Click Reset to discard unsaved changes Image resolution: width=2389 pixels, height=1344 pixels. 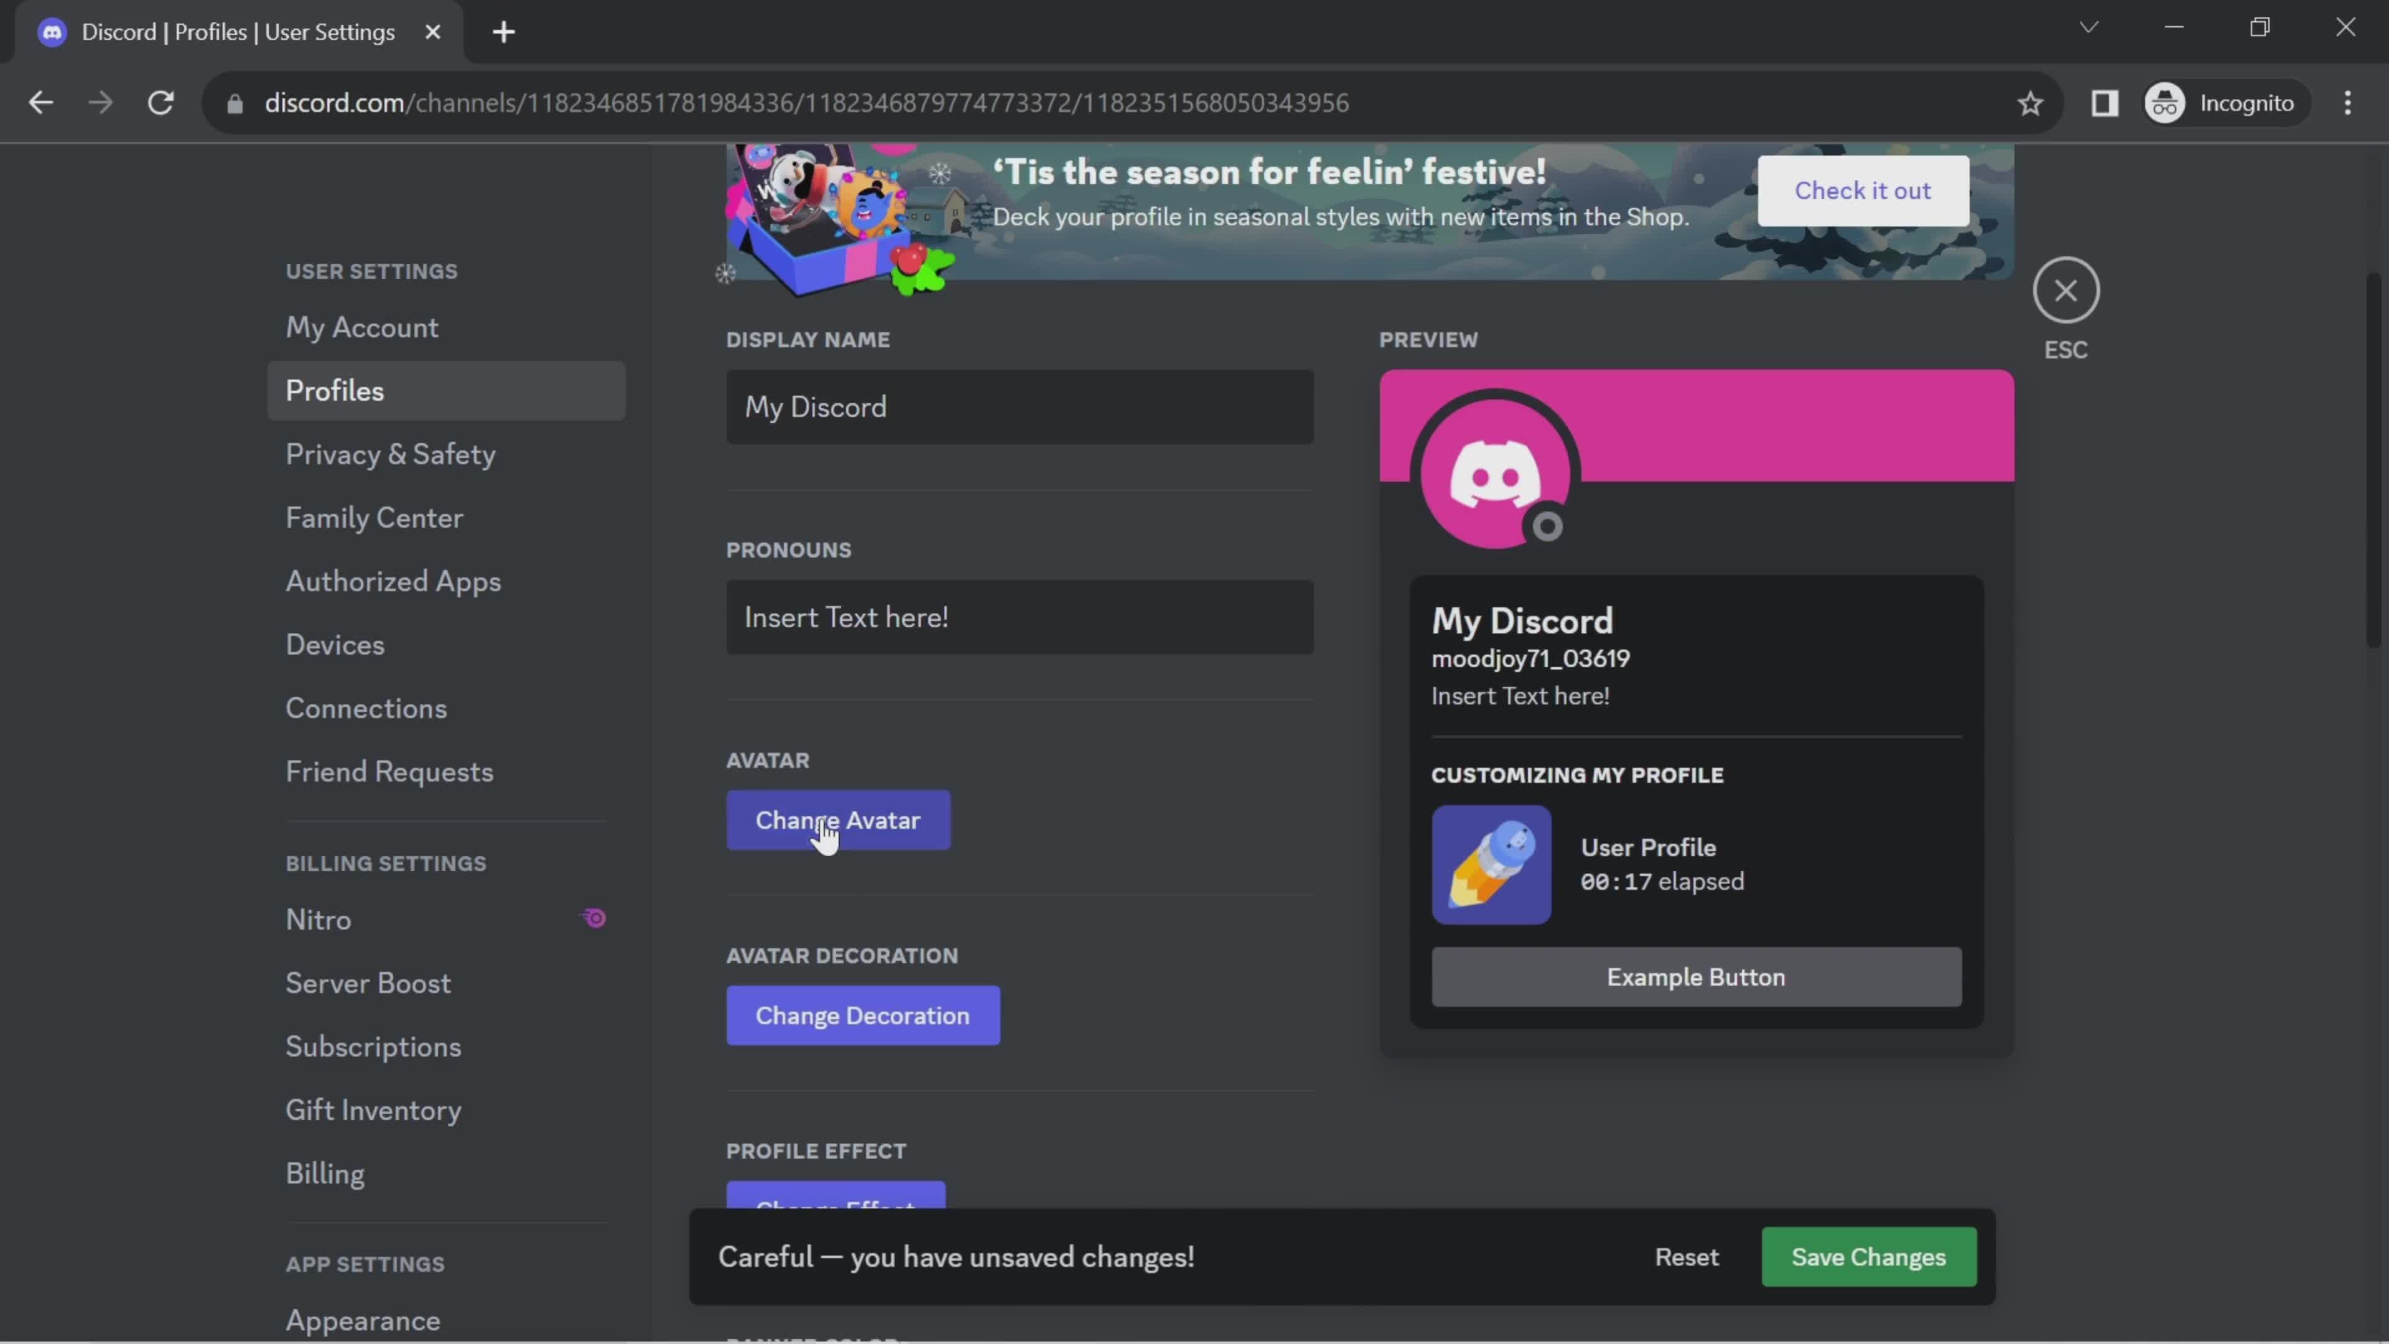[x=1687, y=1256]
